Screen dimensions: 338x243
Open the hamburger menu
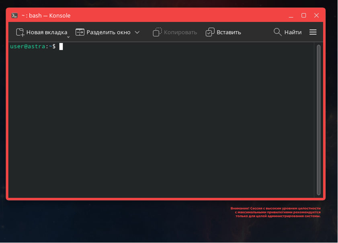click(313, 32)
